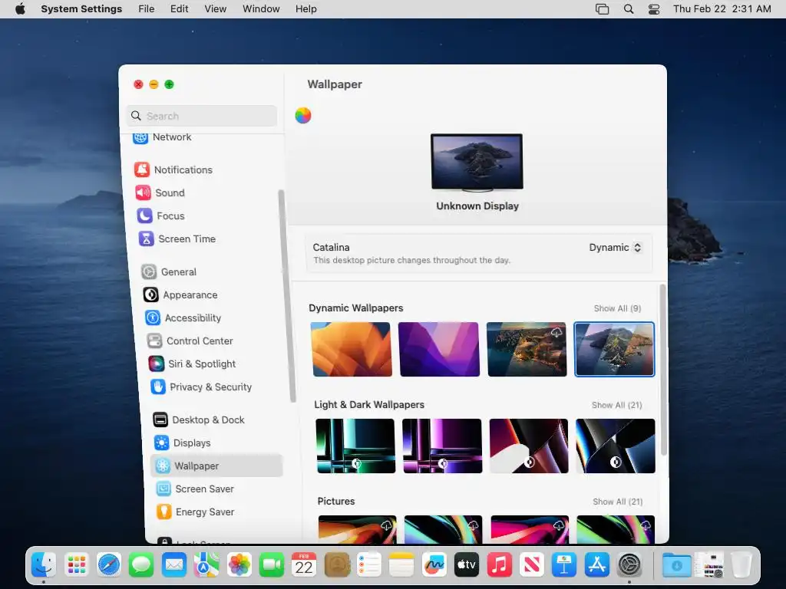Click the Unknown Display preview image
The image size is (786, 589).
[477, 162]
